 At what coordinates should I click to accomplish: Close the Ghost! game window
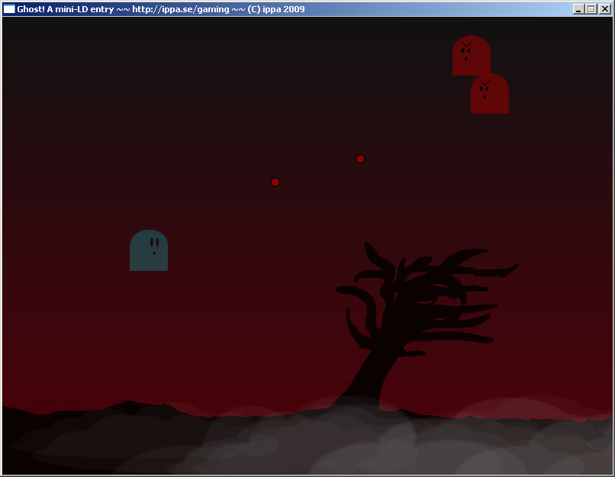605,9
